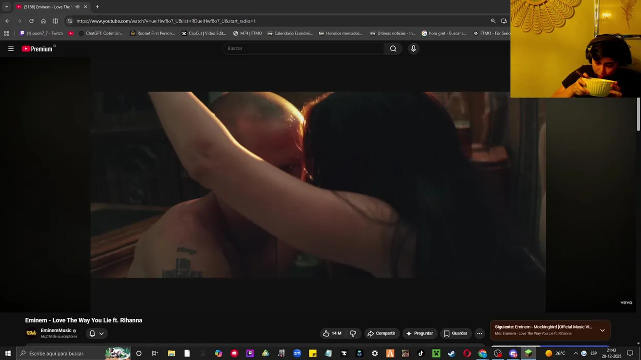Viewport: 641px width, 360px height.
Task: Click Siguiente Eminem Mockingbird entry
Action: tap(543, 327)
